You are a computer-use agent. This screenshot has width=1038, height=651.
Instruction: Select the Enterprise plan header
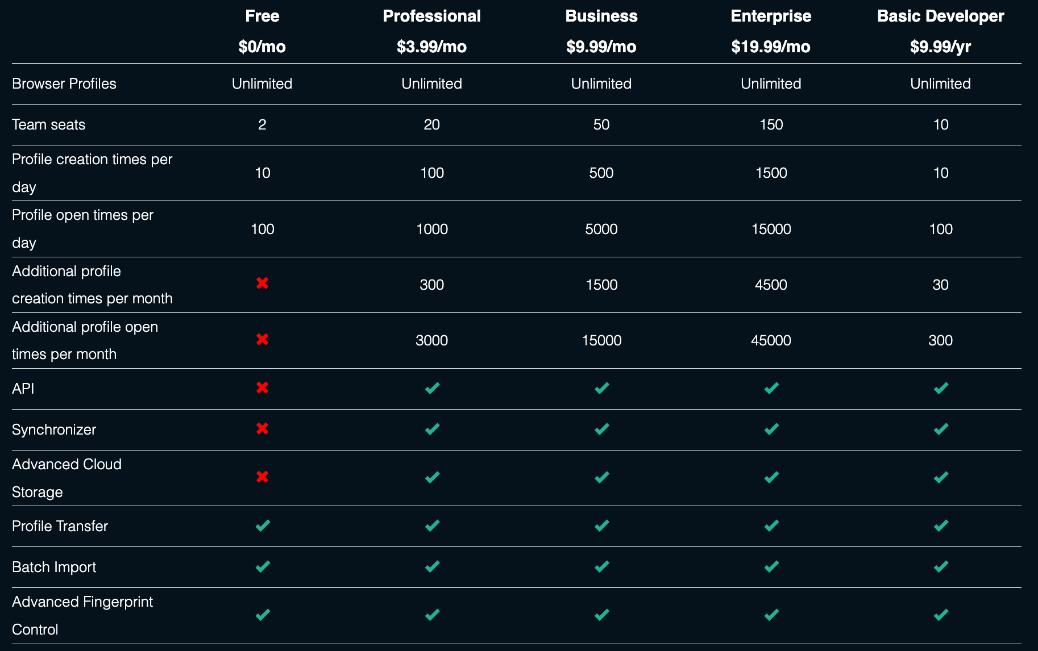(x=771, y=16)
